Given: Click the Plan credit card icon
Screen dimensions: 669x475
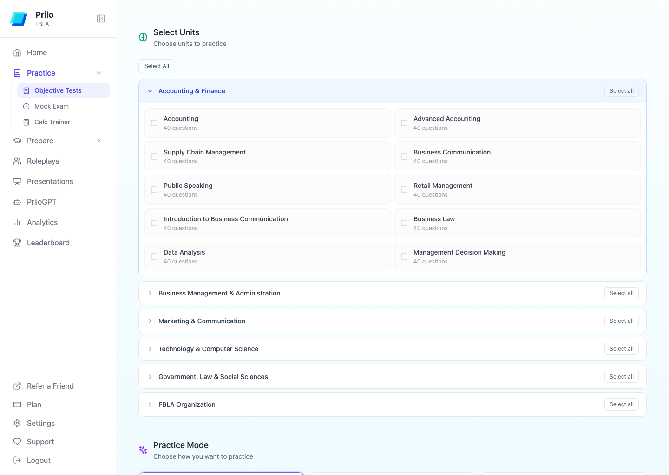Looking at the screenshot, I should (x=17, y=404).
